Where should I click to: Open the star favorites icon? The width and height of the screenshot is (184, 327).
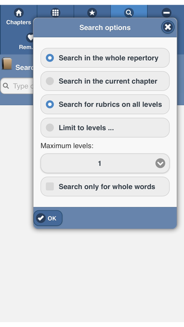coord(92,13)
